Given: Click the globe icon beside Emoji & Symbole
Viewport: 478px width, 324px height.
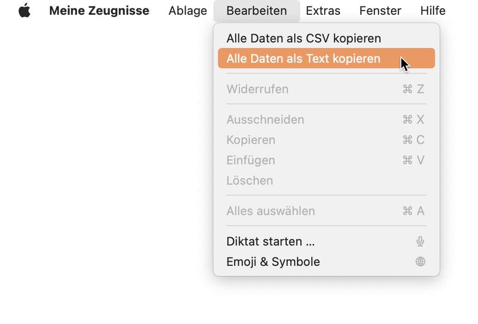Looking at the screenshot, I should click(x=420, y=262).
